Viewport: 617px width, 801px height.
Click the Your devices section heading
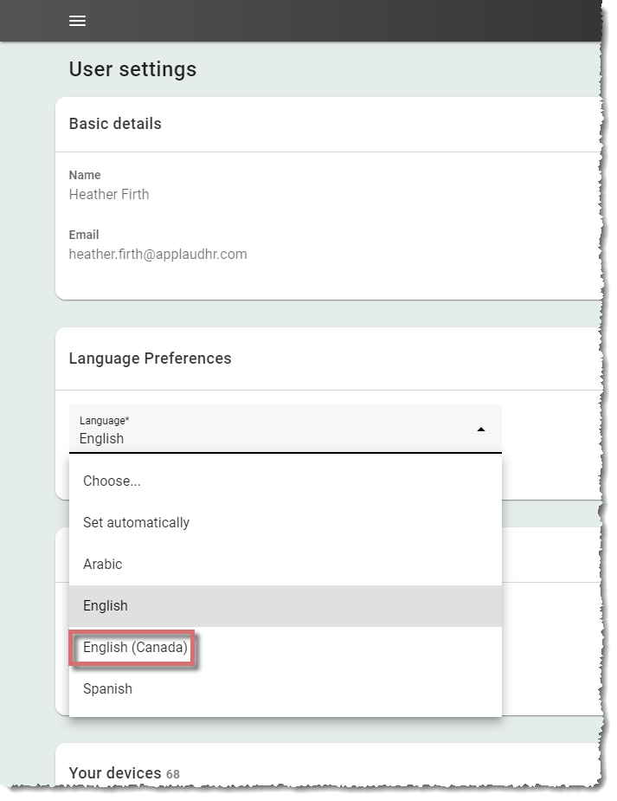tap(115, 773)
